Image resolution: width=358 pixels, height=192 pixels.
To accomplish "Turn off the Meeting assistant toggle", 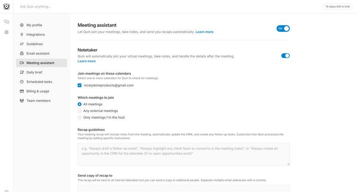I will [x=283, y=29].
